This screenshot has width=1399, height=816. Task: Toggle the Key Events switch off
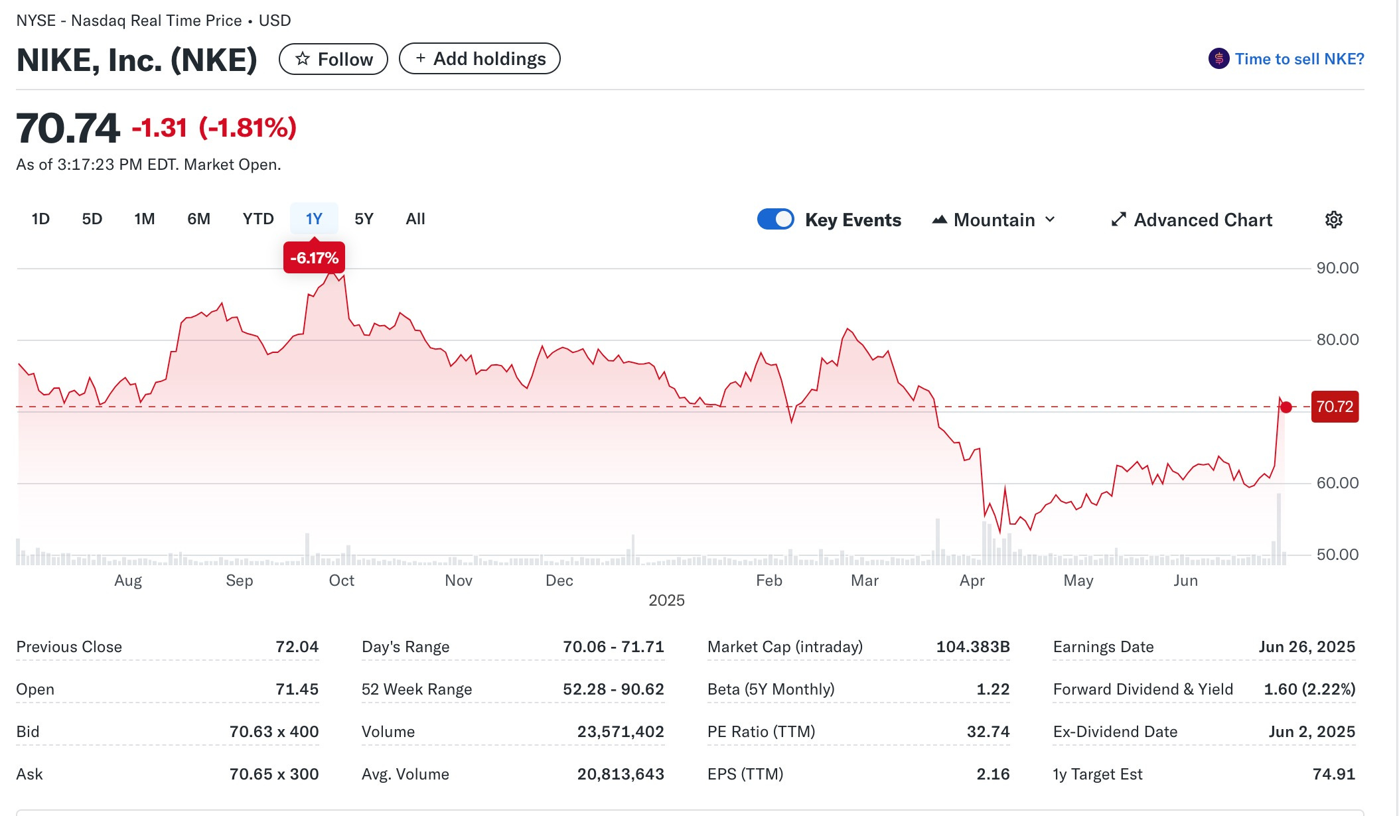pyautogui.click(x=775, y=219)
